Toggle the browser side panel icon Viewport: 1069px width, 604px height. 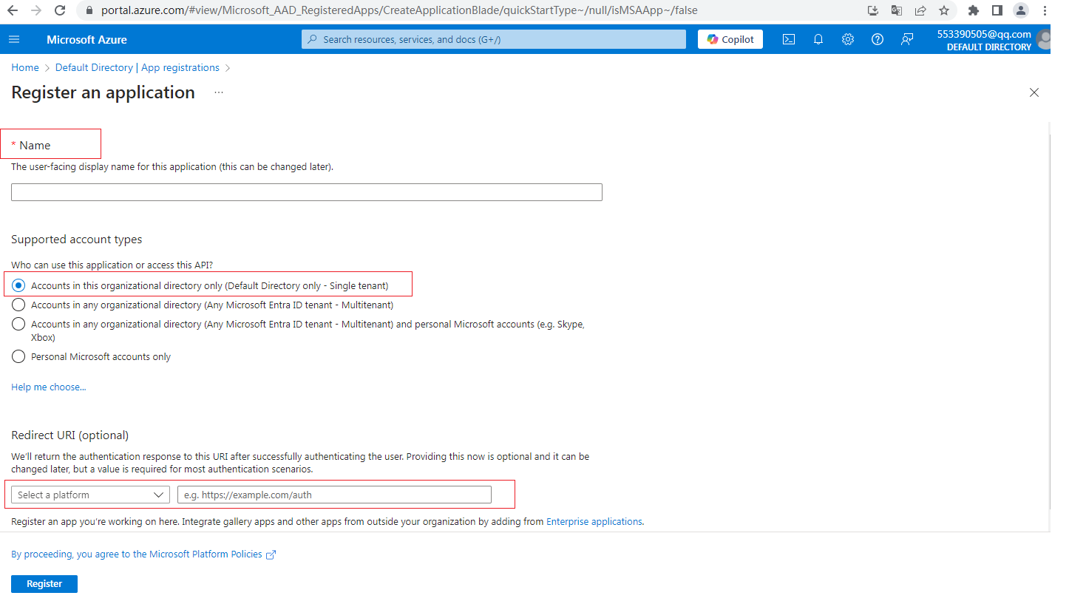coord(997,10)
